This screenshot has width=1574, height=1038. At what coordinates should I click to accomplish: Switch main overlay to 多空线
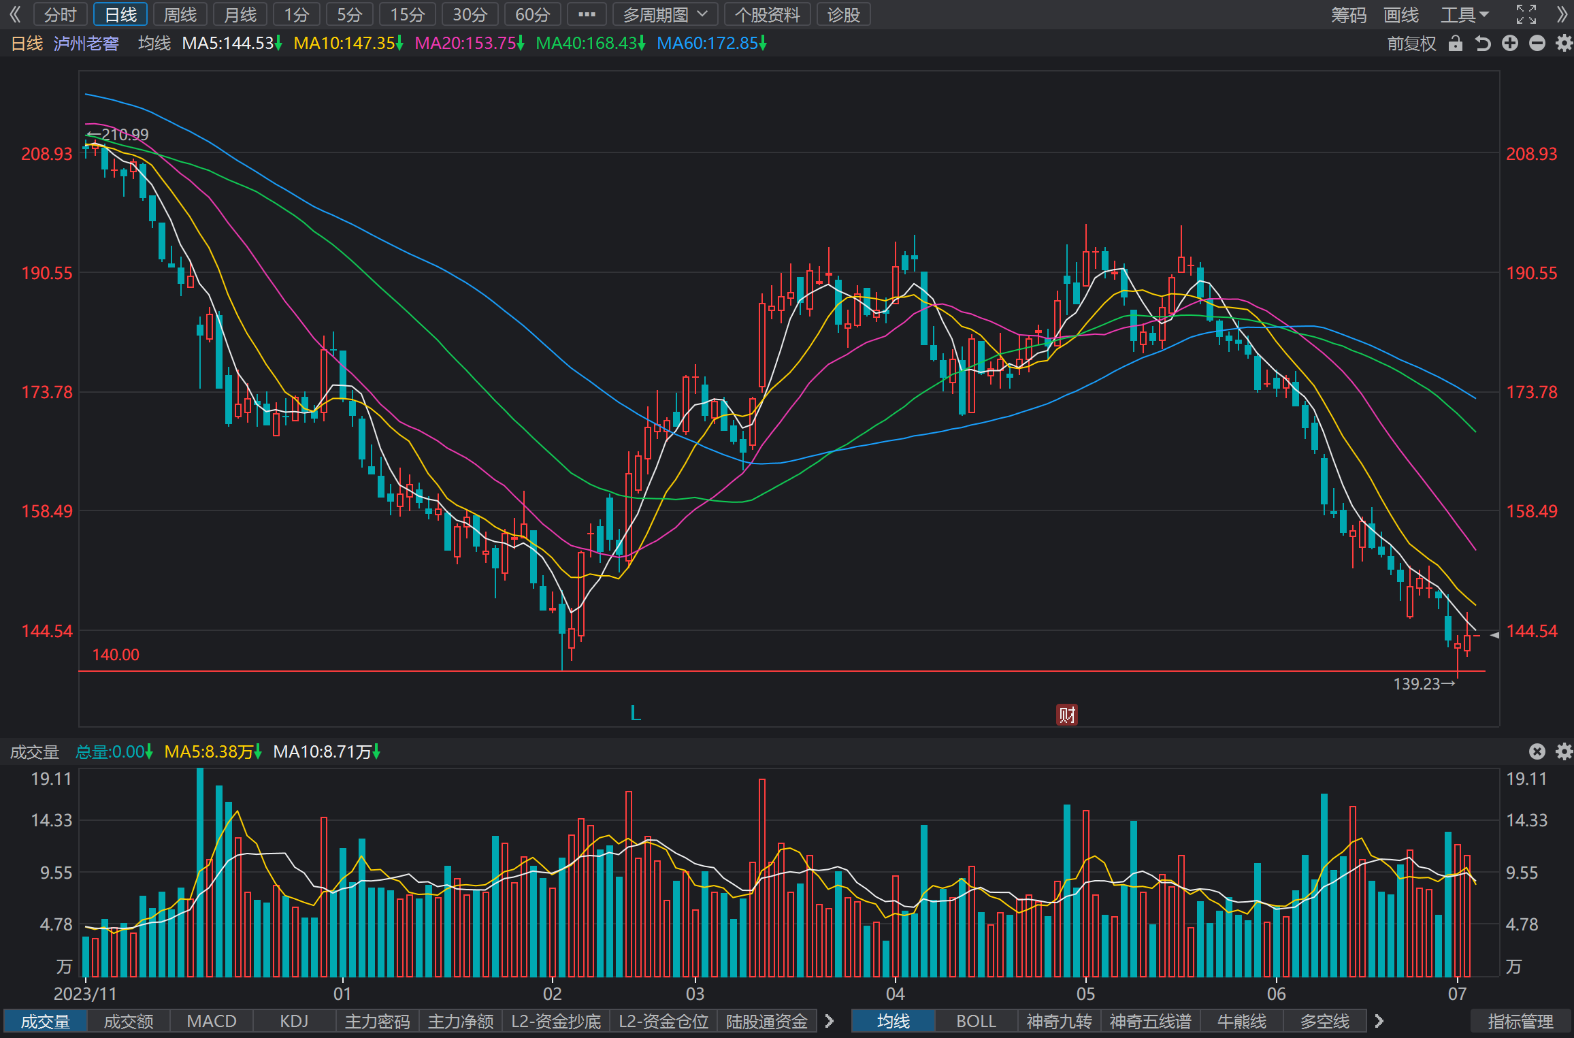tap(1325, 1021)
